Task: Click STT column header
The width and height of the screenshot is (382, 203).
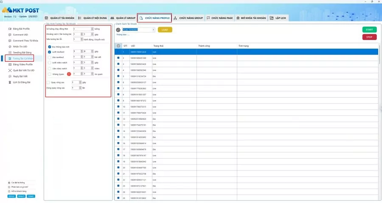Action: coord(126,46)
